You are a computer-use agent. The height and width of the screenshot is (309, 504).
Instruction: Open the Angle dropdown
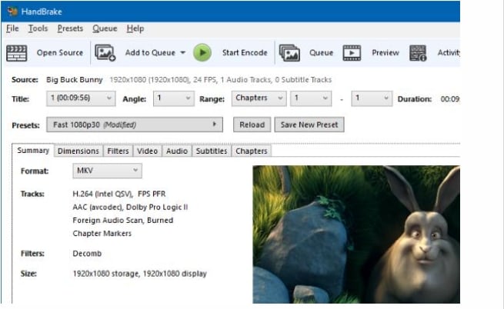(174, 98)
